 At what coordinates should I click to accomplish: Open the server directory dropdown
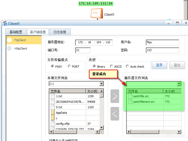pyautogui.click(x=179, y=84)
